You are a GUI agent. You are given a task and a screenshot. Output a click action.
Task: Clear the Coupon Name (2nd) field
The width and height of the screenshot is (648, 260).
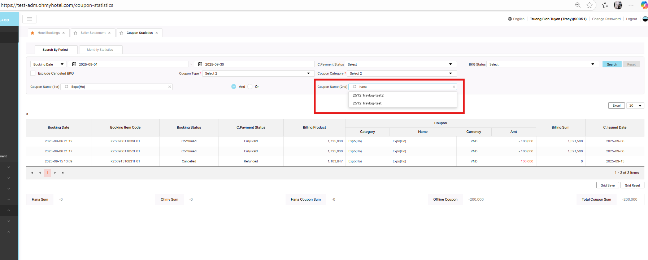click(454, 87)
